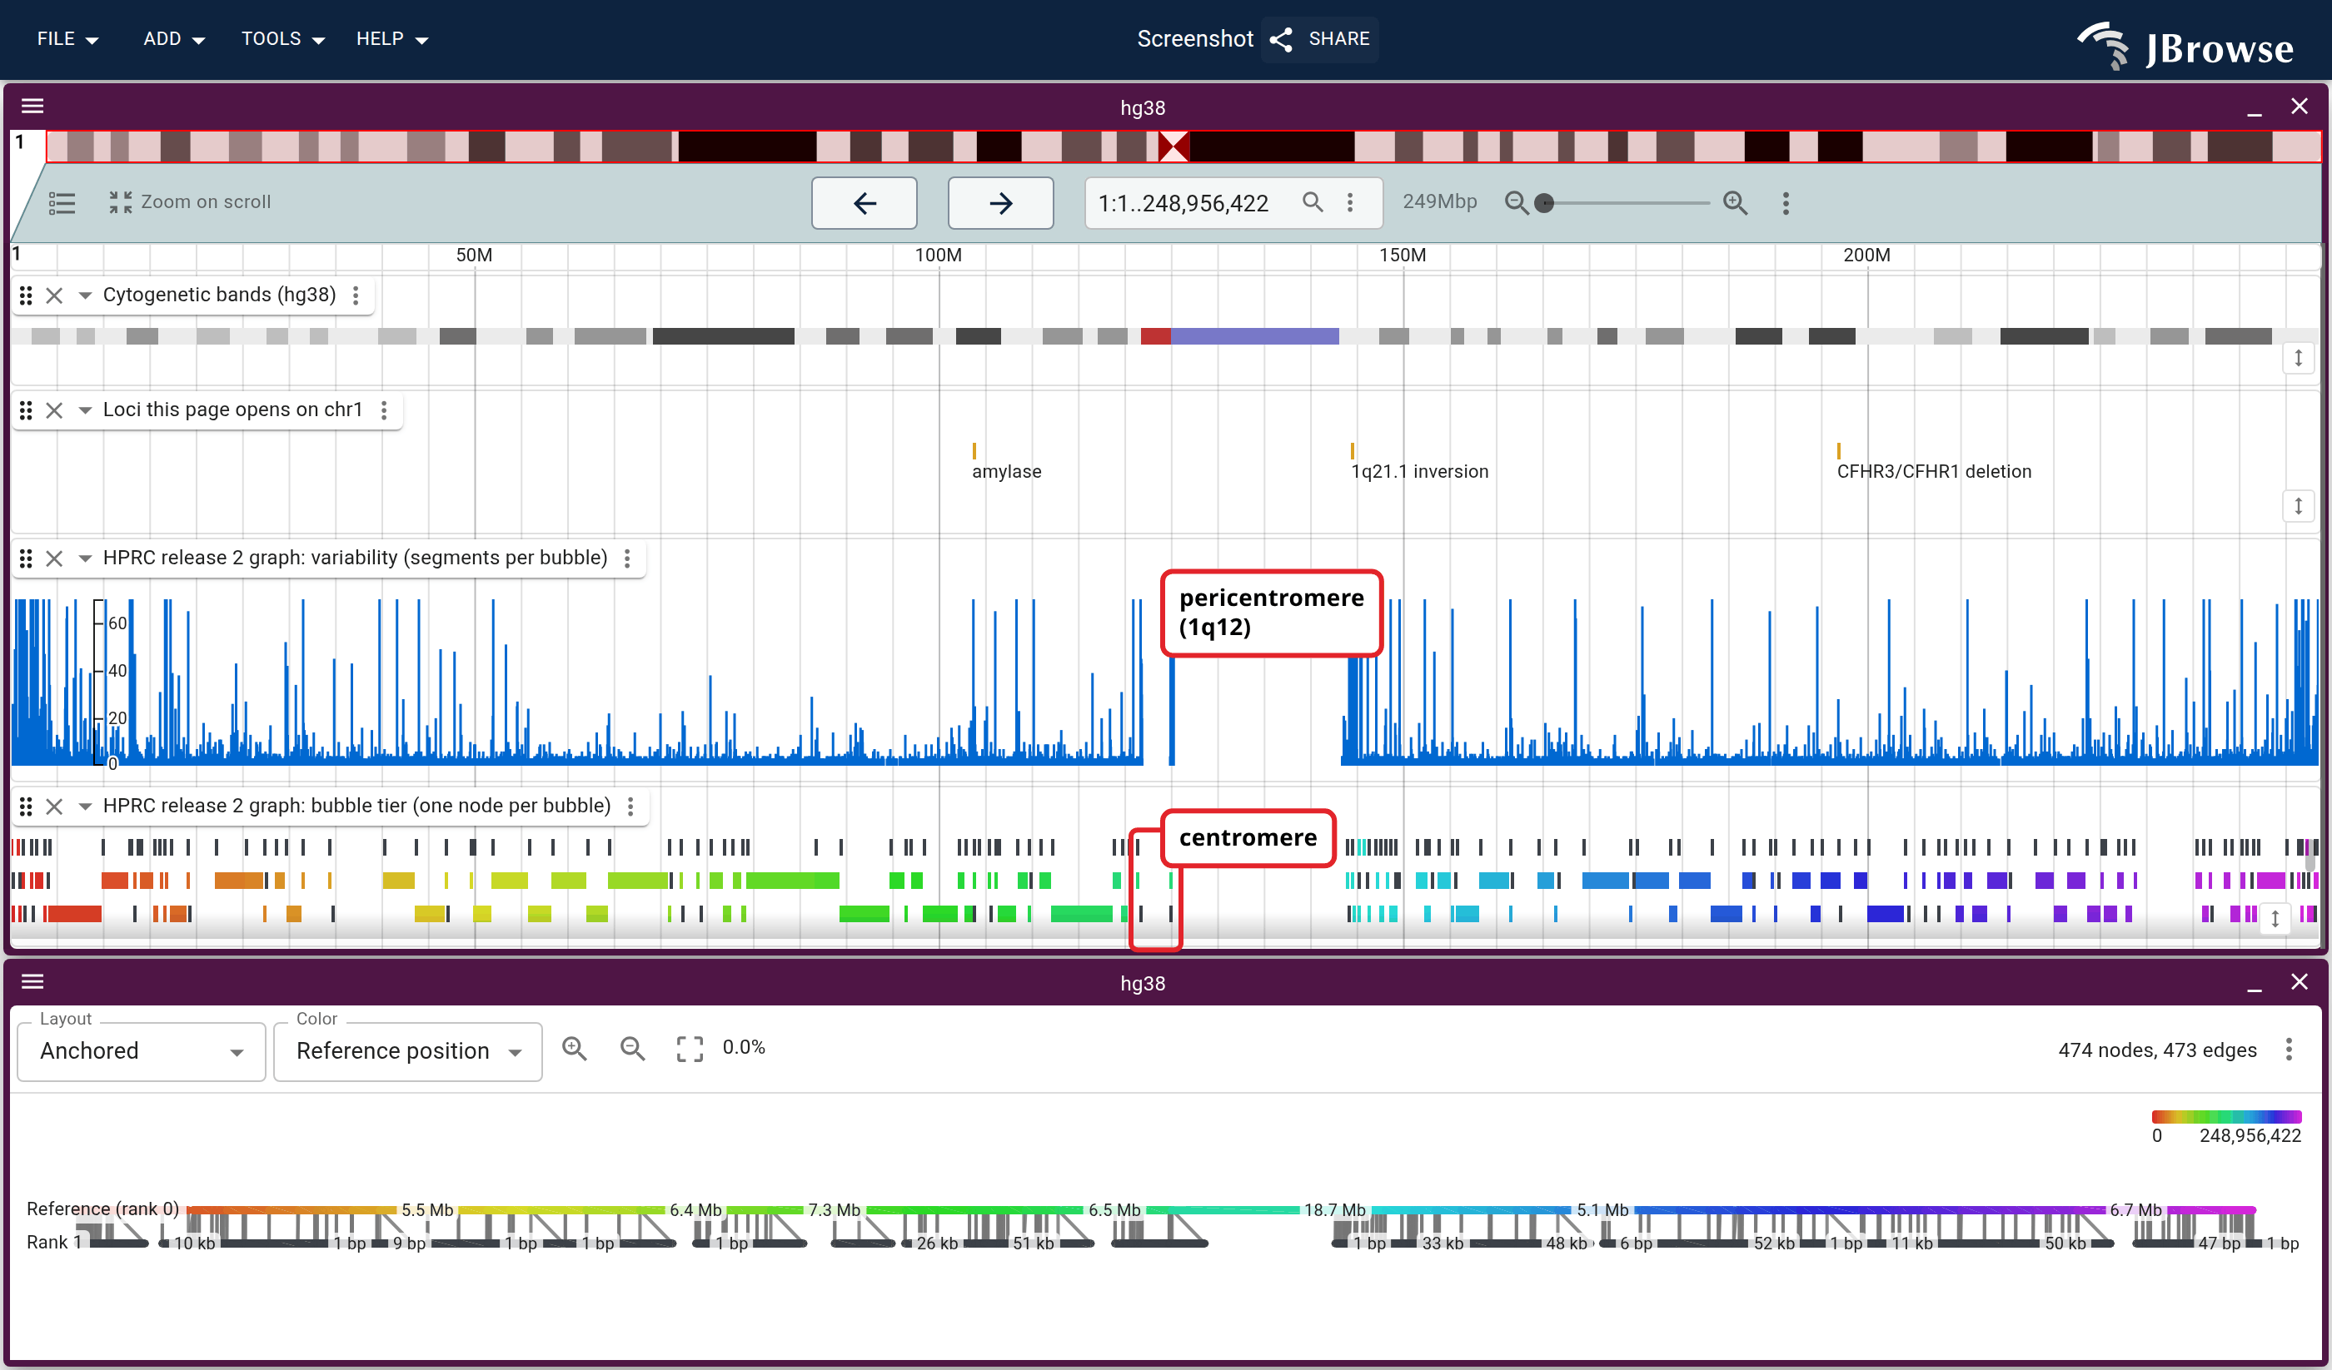The height and width of the screenshot is (1370, 2332).
Task: Toggle Zoom on scroll
Action: [190, 201]
